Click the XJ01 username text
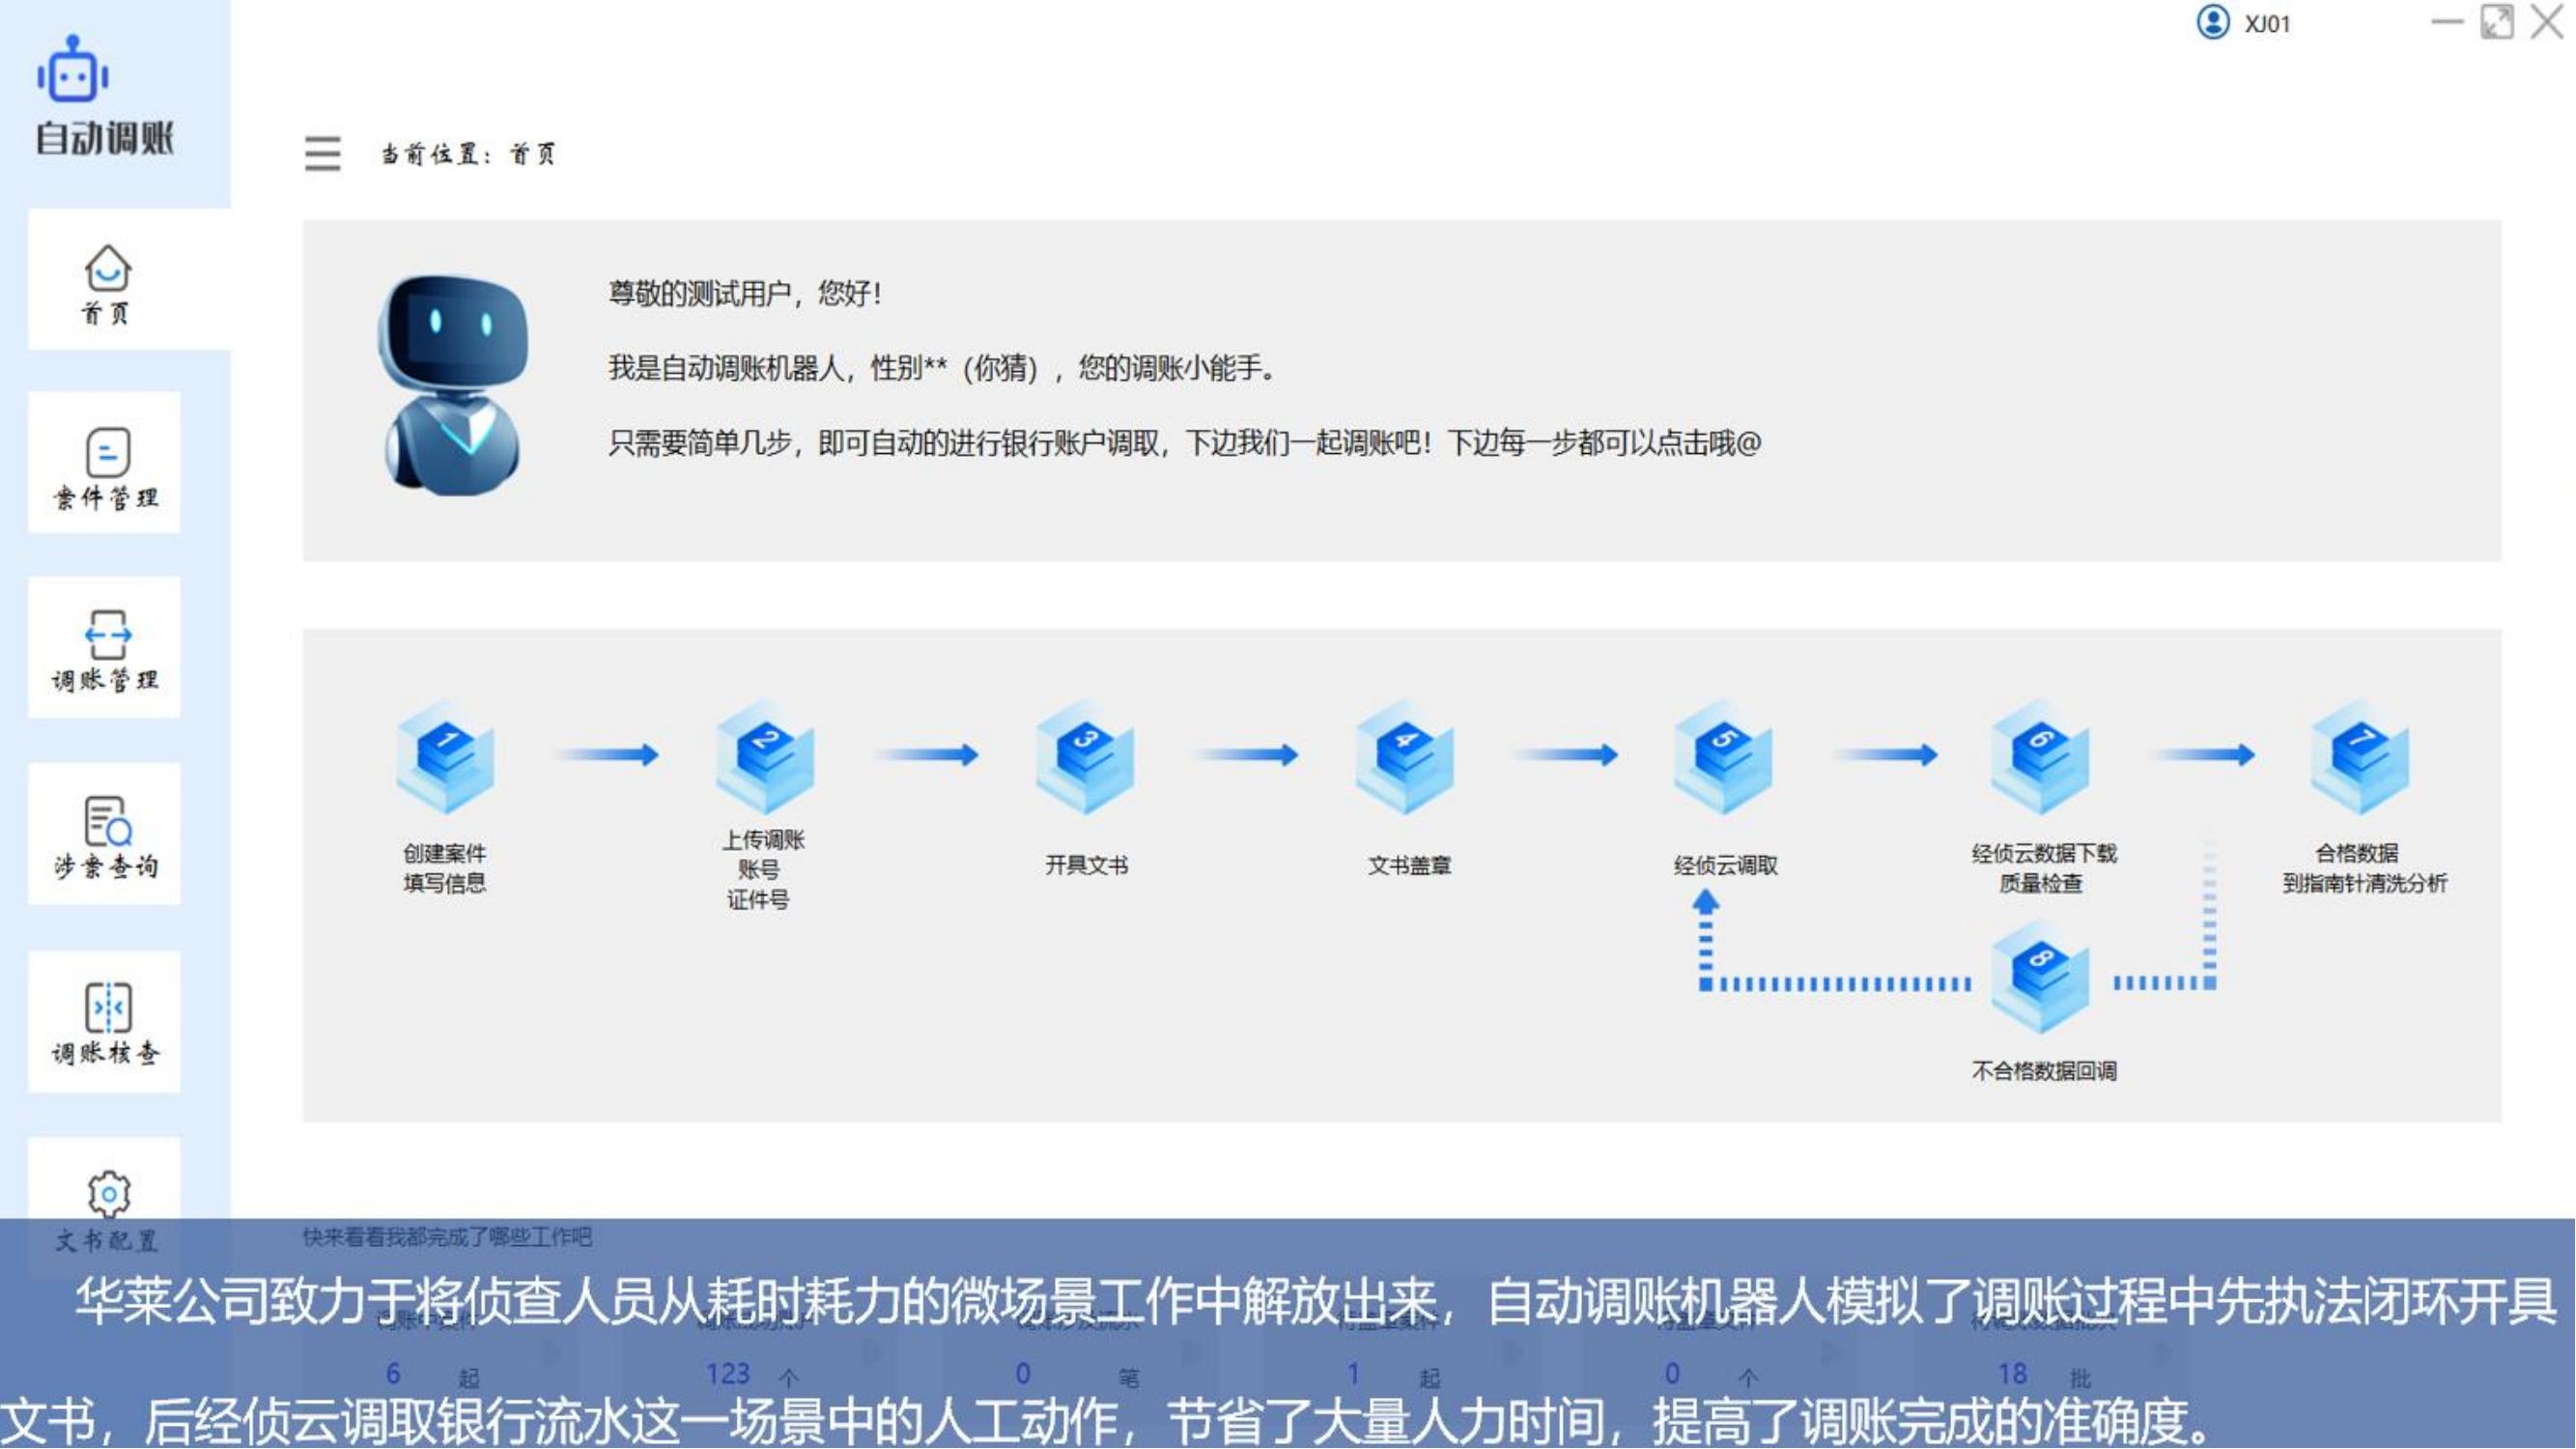The width and height of the screenshot is (2576, 1449). pos(2267,24)
